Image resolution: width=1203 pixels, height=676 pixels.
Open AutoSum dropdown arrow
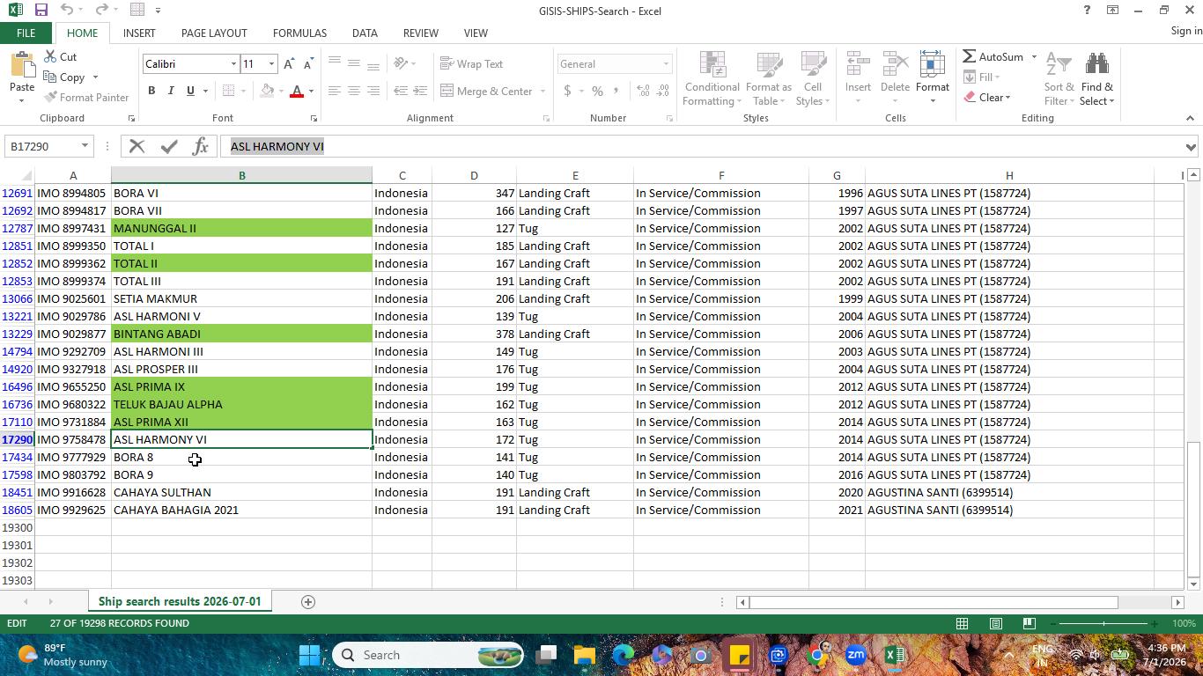click(1034, 57)
